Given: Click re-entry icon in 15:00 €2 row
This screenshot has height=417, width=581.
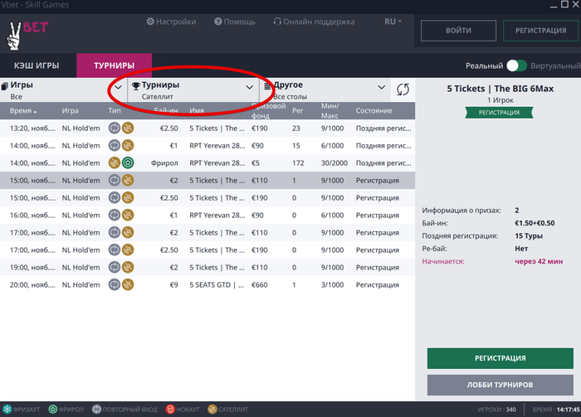Looking at the screenshot, I should point(115,180).
